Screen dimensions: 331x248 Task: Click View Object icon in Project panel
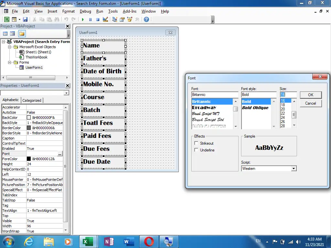[13, 34]
